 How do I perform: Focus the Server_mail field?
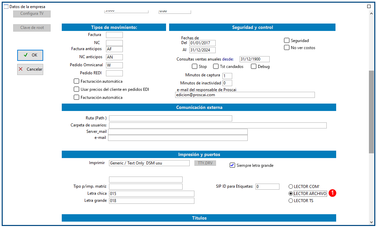tap(178, 132)
